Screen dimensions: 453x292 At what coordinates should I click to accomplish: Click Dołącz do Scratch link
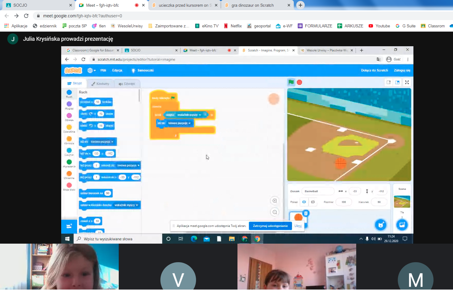coord(374,70)
